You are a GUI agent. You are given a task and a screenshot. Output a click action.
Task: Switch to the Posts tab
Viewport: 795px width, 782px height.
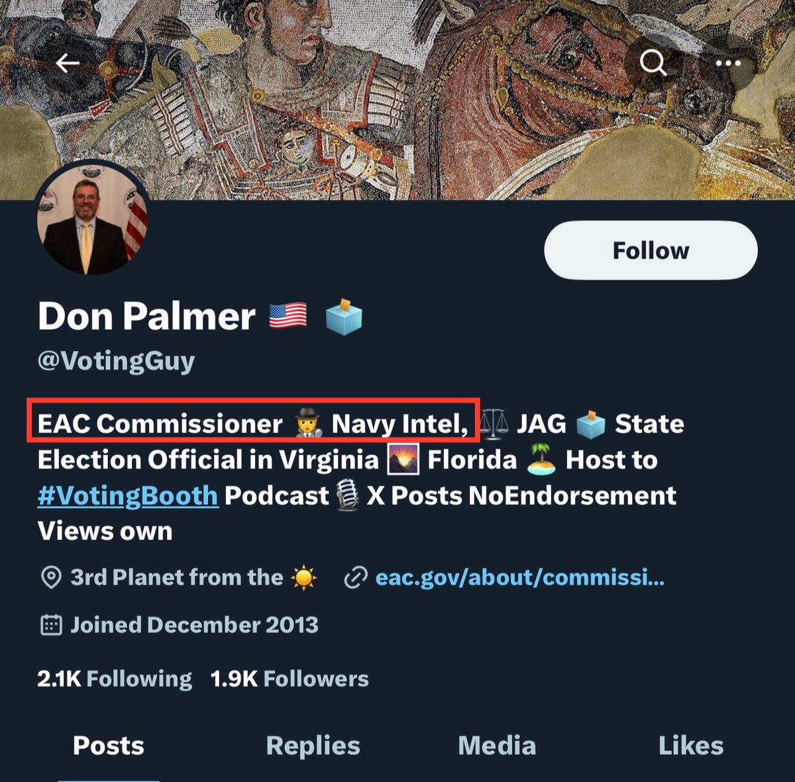(109, 746)
